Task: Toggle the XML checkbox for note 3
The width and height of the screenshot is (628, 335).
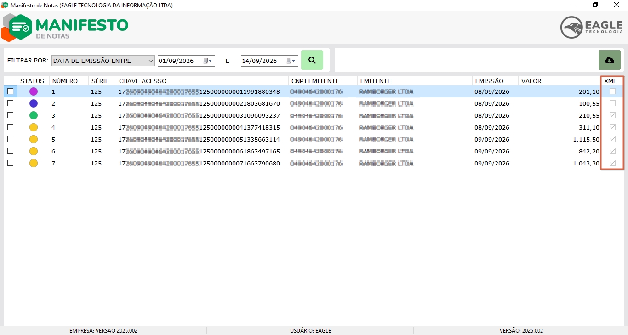Action: coord(612,115)
